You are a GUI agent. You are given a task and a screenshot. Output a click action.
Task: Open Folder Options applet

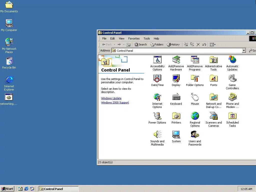[195, 80]
